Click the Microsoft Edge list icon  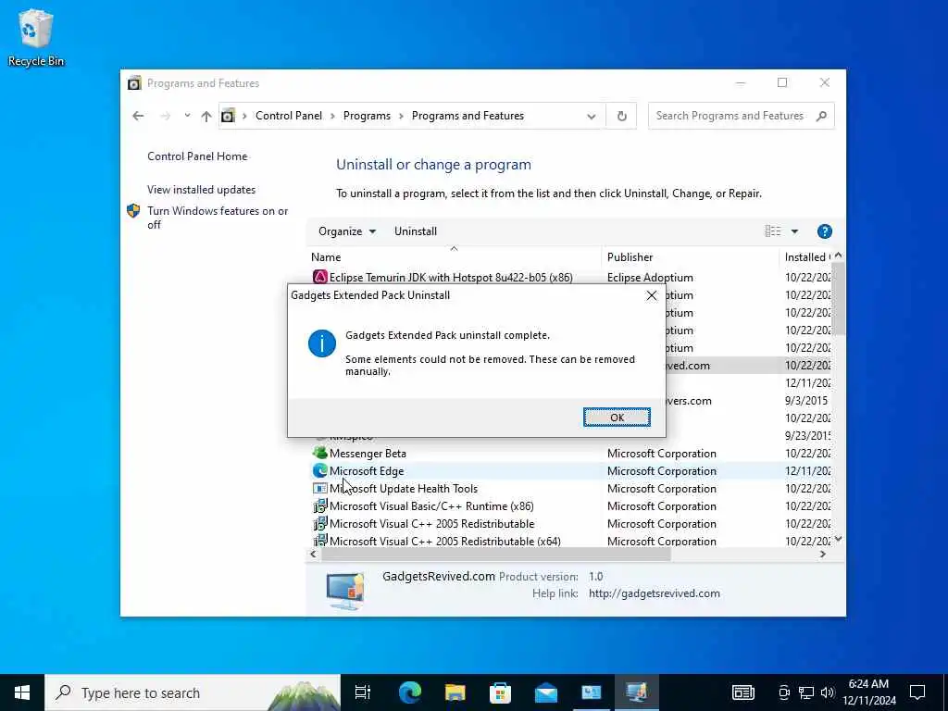click(319, 470)
